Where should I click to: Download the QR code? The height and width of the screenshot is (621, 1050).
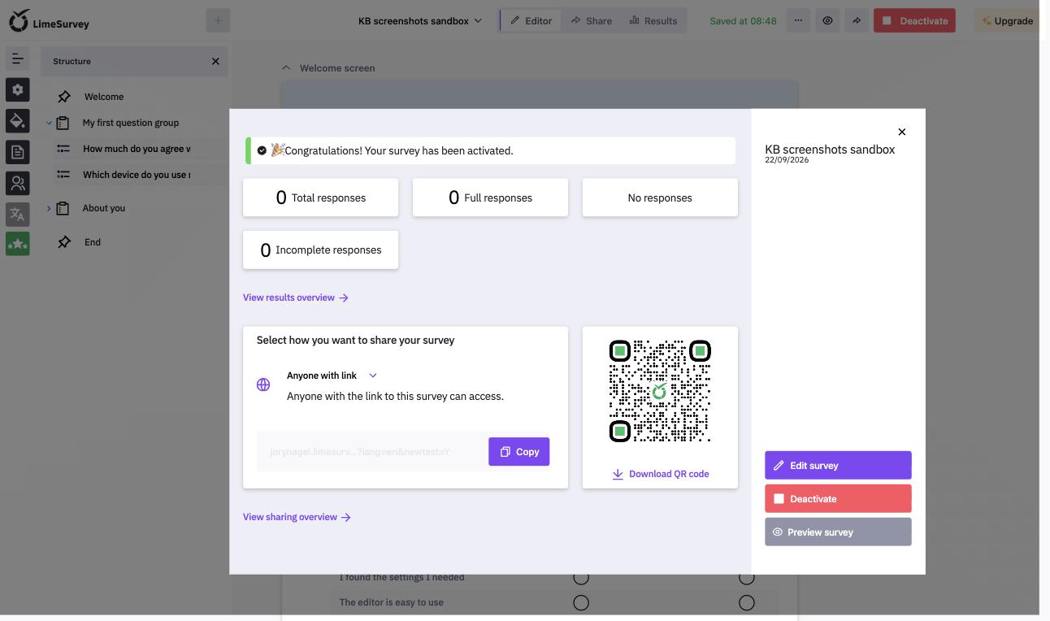(x=660, y=474)
